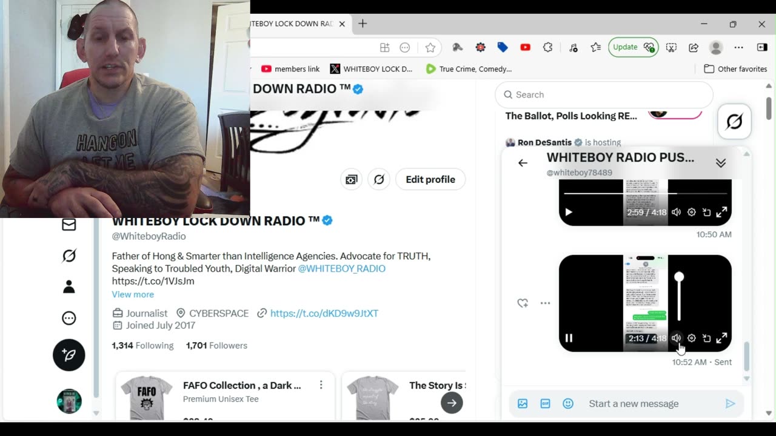The image size is (776, 436).
Task: Open the https://t.co/dKD9w9JtXT link
Action: 324,313
